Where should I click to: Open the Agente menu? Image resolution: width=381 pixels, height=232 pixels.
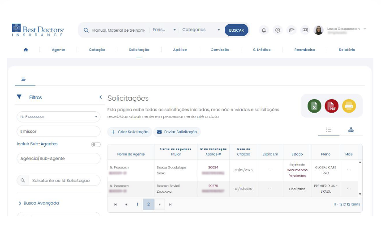coord(58,50)
